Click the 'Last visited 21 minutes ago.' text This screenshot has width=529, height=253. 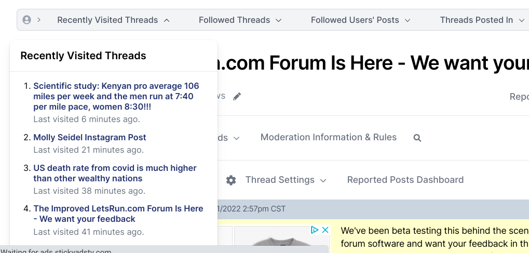point(88,150)
